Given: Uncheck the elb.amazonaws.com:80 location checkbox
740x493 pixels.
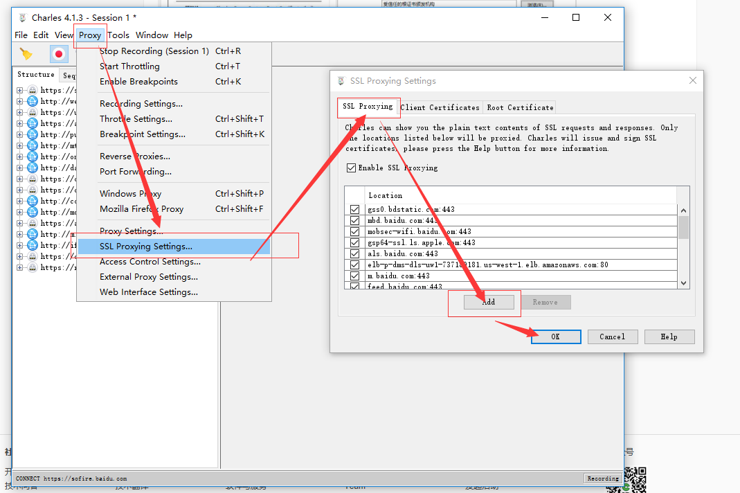Looking at the screenshot, I should 355,265.
